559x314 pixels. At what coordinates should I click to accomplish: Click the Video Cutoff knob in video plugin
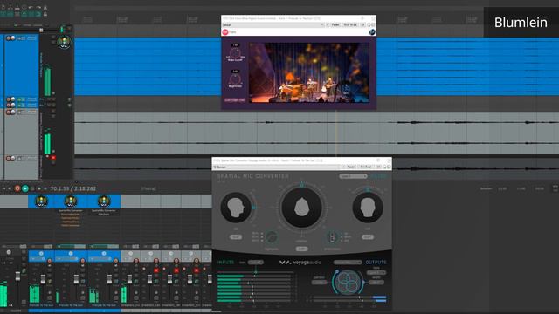[235, 53]
